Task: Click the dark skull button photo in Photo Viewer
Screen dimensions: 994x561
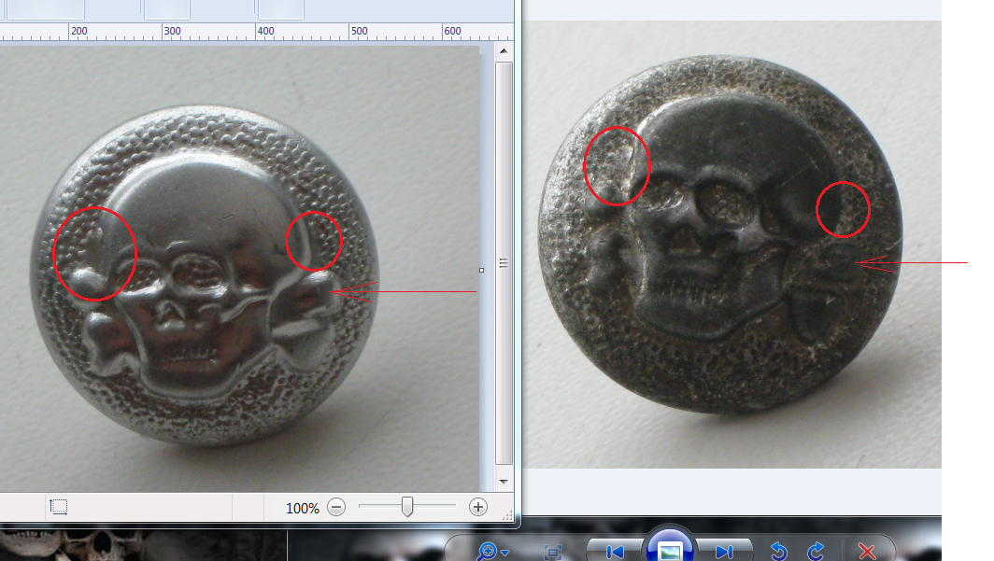Action: [x=719, y=235]
